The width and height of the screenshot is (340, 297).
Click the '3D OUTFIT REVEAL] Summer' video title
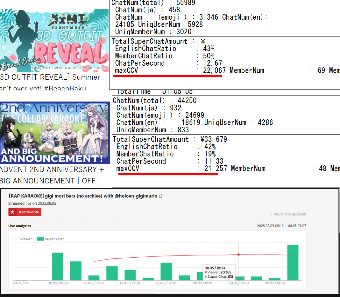[x=50, y=77]
